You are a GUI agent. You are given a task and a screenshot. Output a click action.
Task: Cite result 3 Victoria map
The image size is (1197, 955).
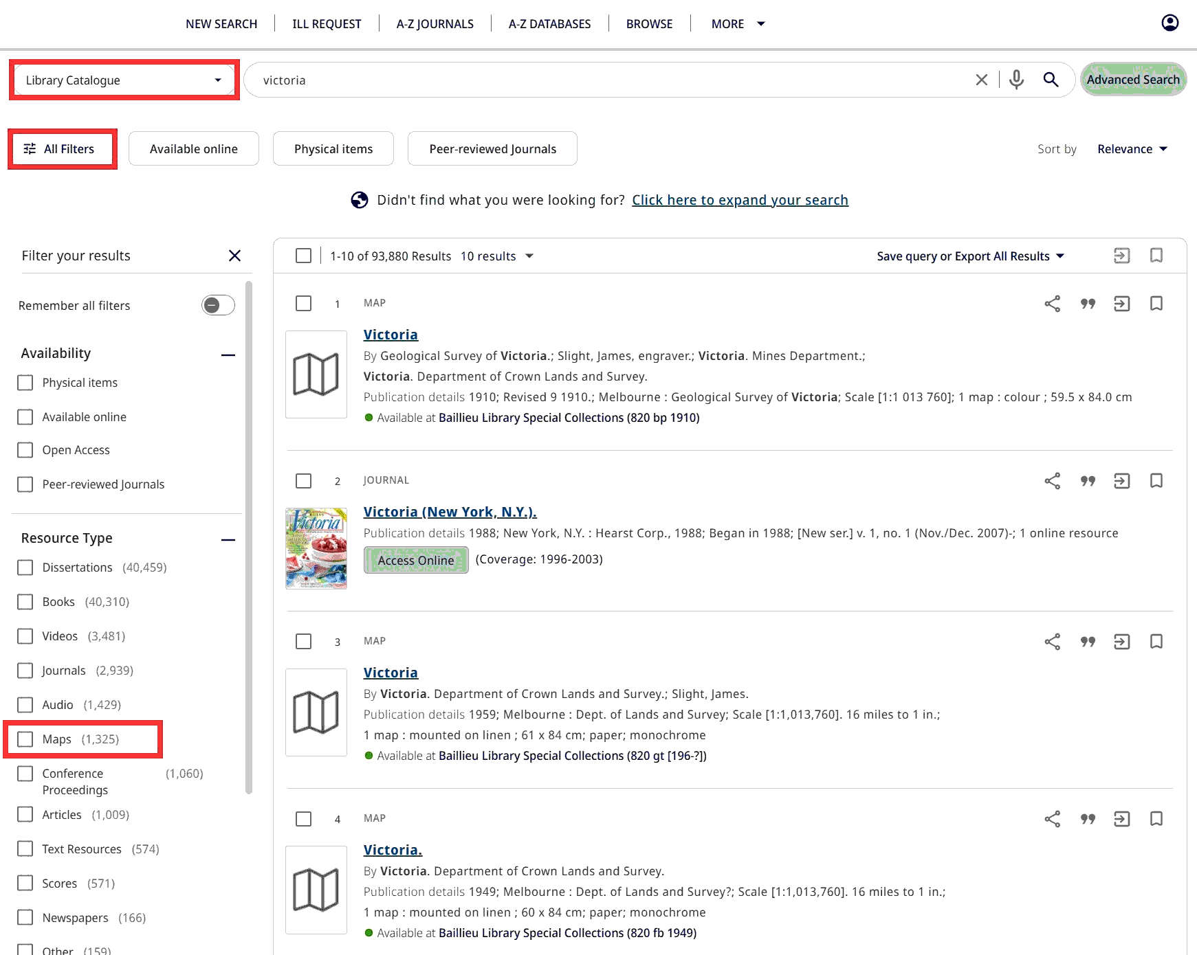click(x=1087, y=642)
